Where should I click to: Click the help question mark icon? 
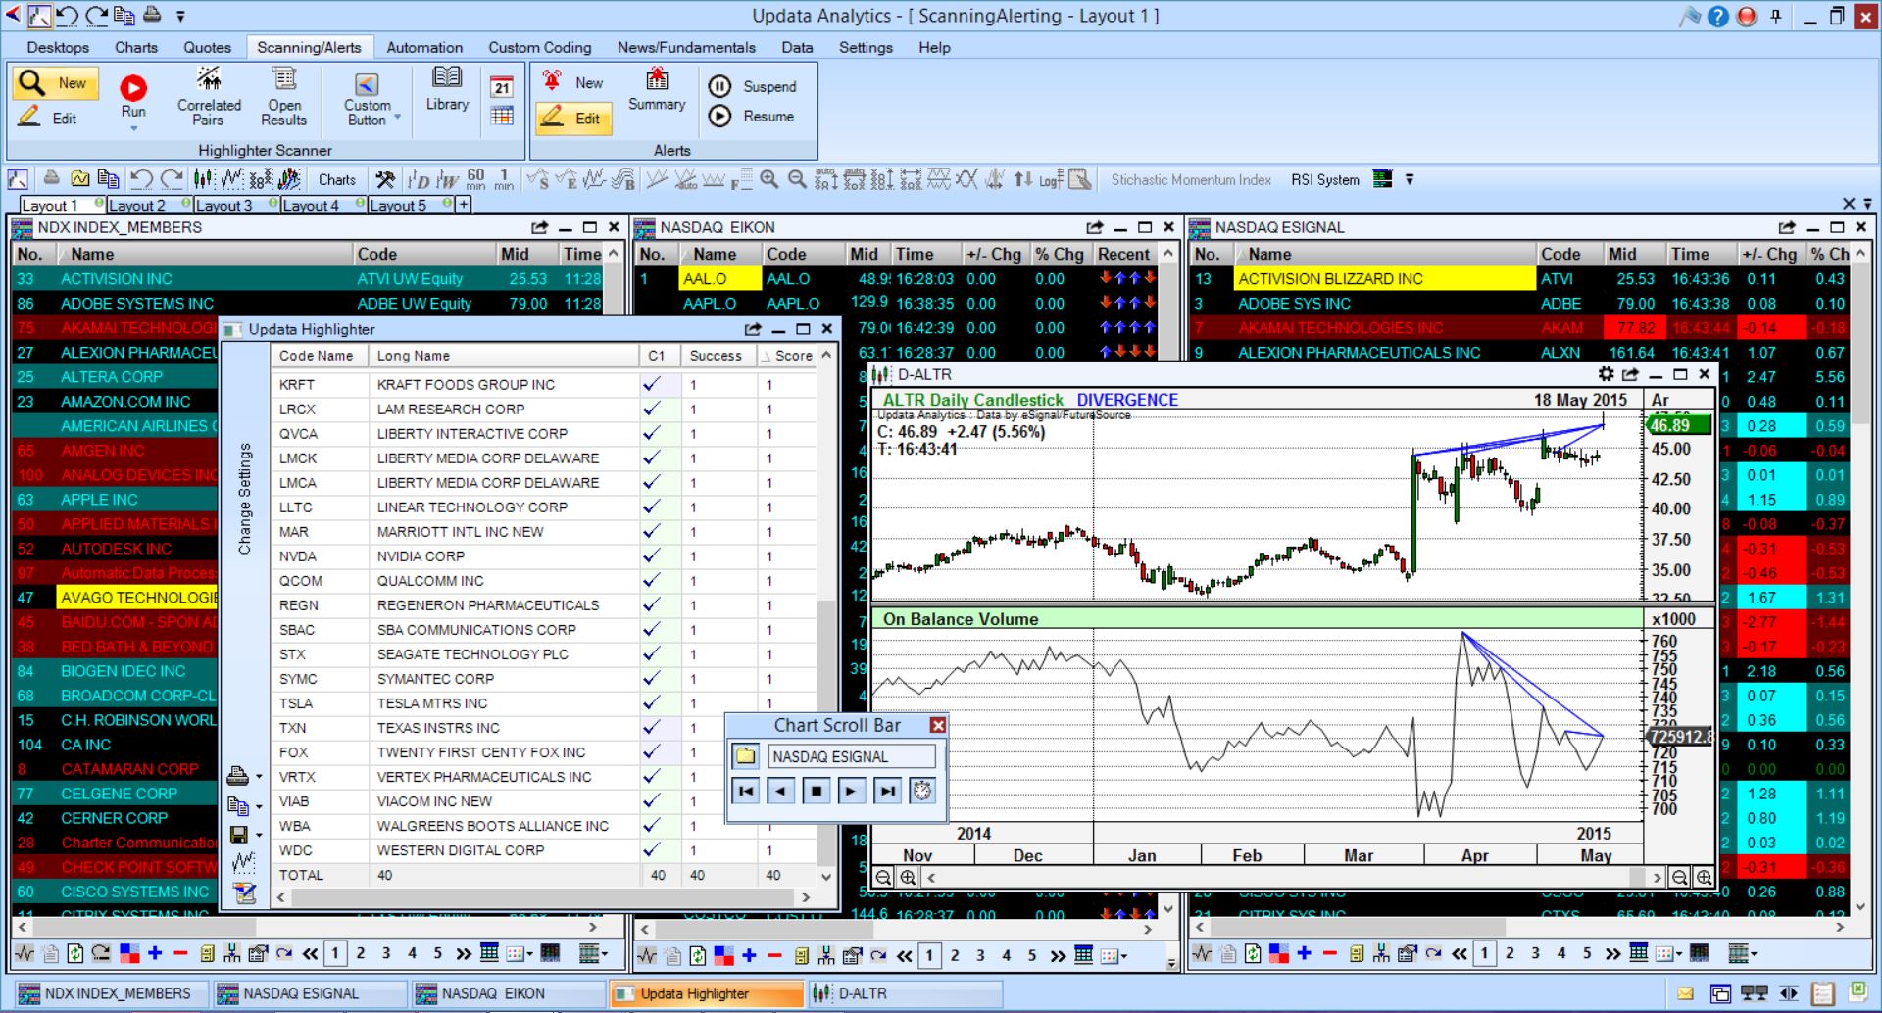click(1717, 17)
